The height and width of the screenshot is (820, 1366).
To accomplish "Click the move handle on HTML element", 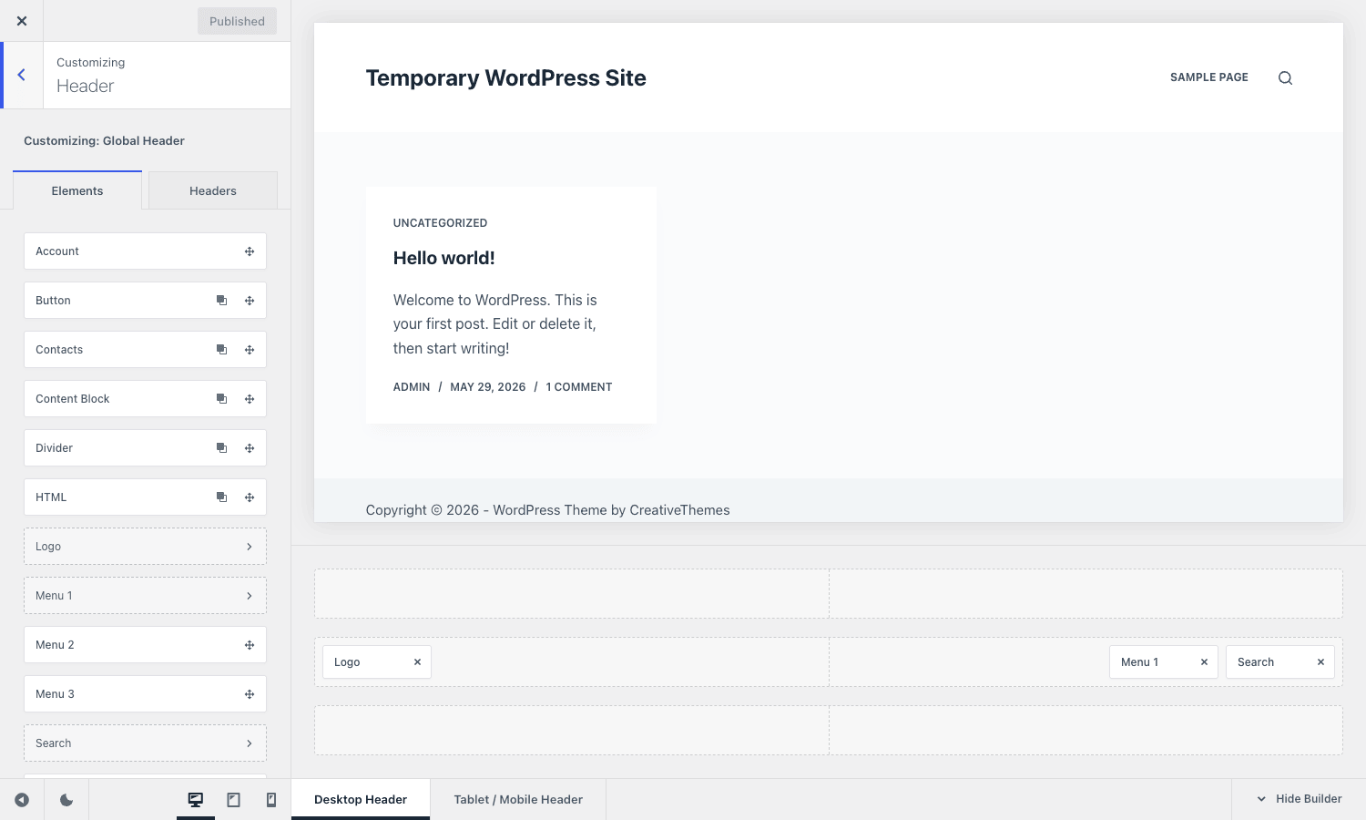I will [x=250, y=497].
